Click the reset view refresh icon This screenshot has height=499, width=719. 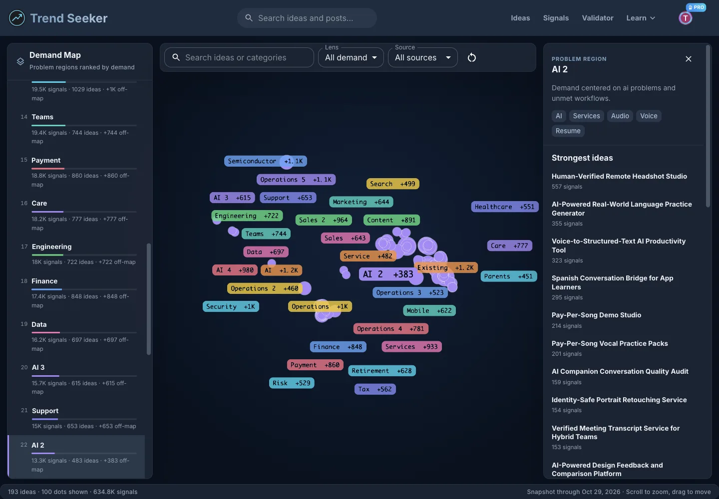[472, 57]
